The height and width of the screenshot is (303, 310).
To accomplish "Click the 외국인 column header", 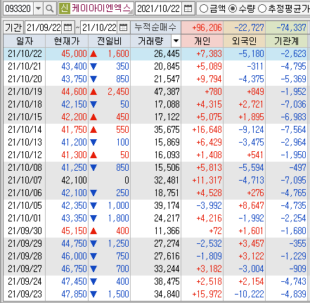I will 245,41.
